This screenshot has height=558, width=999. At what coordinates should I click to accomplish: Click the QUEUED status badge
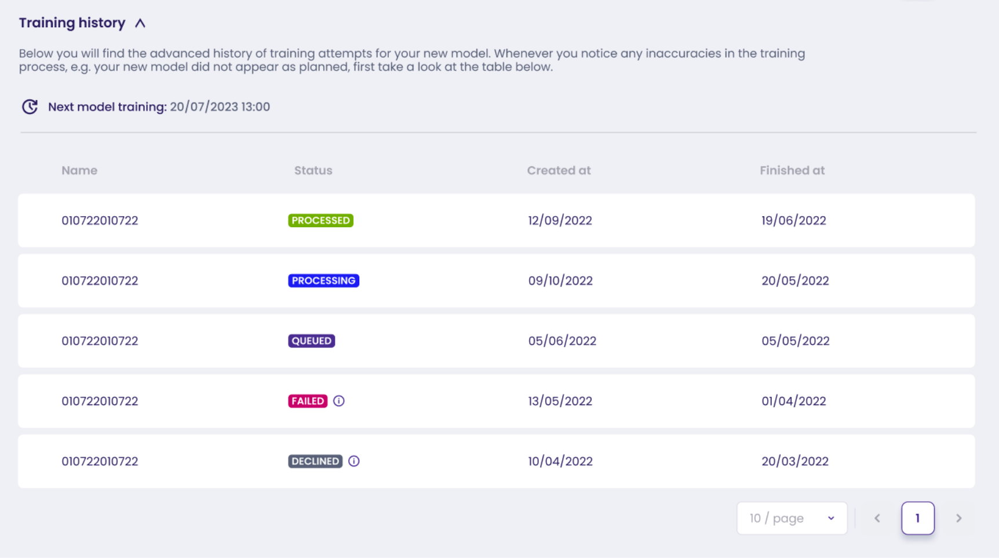pyautogui.click(x=311, y=341)
